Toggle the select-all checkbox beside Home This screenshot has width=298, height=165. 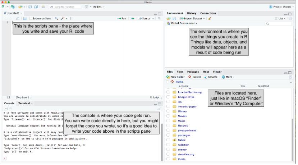[168, 82]
